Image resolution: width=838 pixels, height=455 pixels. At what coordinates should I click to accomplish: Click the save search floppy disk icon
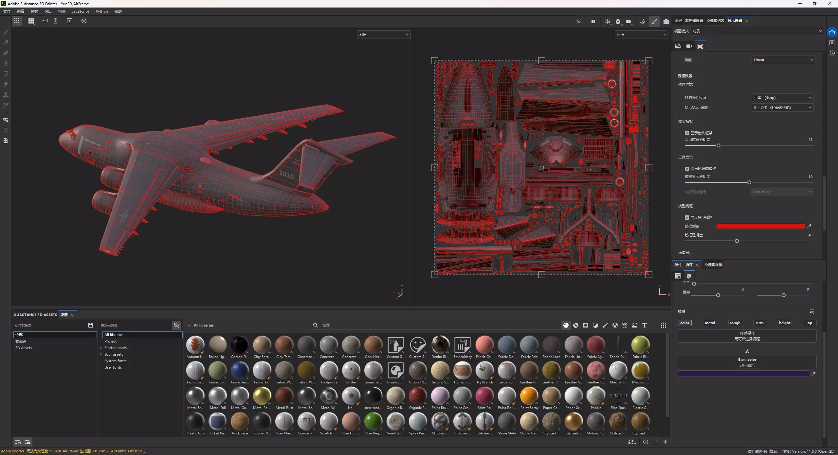pos(91,325)
